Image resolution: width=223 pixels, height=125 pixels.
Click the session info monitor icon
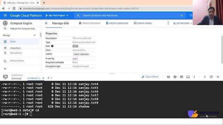[188, 77]
